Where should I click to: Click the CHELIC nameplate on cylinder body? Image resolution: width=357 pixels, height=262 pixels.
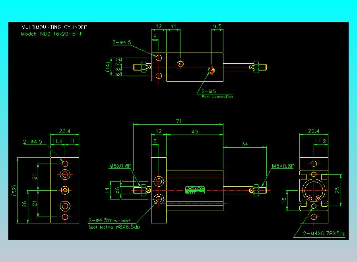(195, 190)
